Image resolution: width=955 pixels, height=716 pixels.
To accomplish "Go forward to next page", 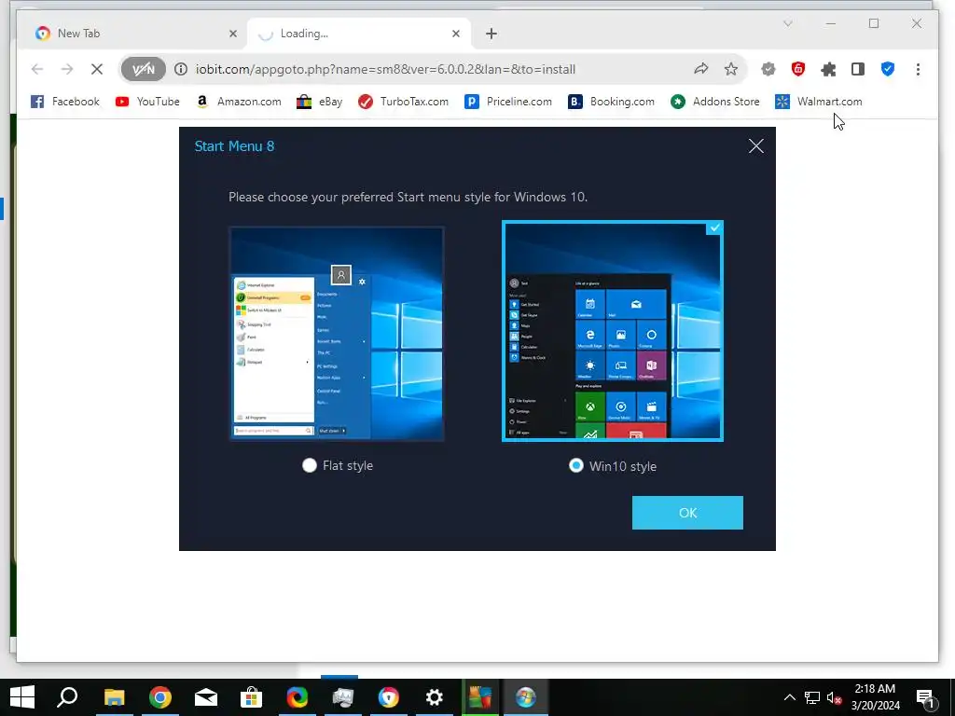I will [67, 69].
